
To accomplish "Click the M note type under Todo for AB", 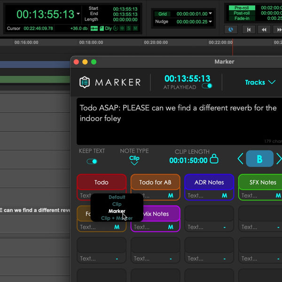I will 171,196.
